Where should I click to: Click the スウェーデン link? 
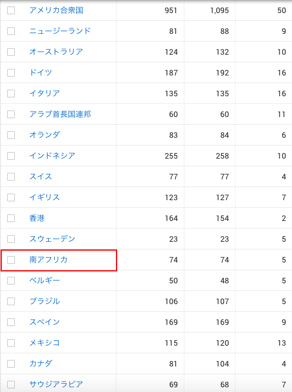52,239
